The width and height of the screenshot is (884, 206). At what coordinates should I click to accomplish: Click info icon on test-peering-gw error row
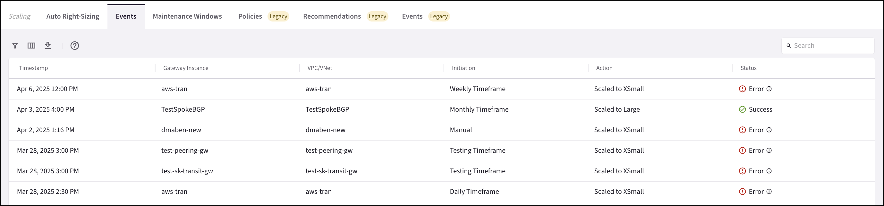coord(769,151)
